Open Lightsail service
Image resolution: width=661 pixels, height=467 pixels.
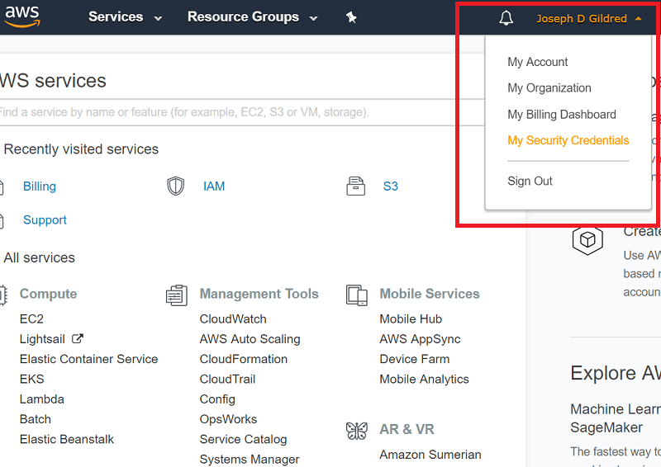tap(42, 339)
